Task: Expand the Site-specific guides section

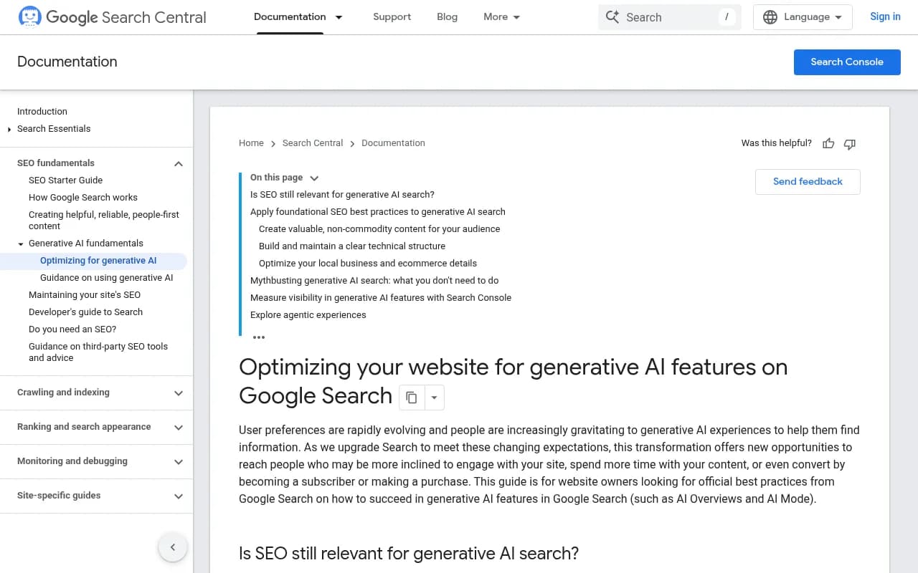Action: pos(179,496)
